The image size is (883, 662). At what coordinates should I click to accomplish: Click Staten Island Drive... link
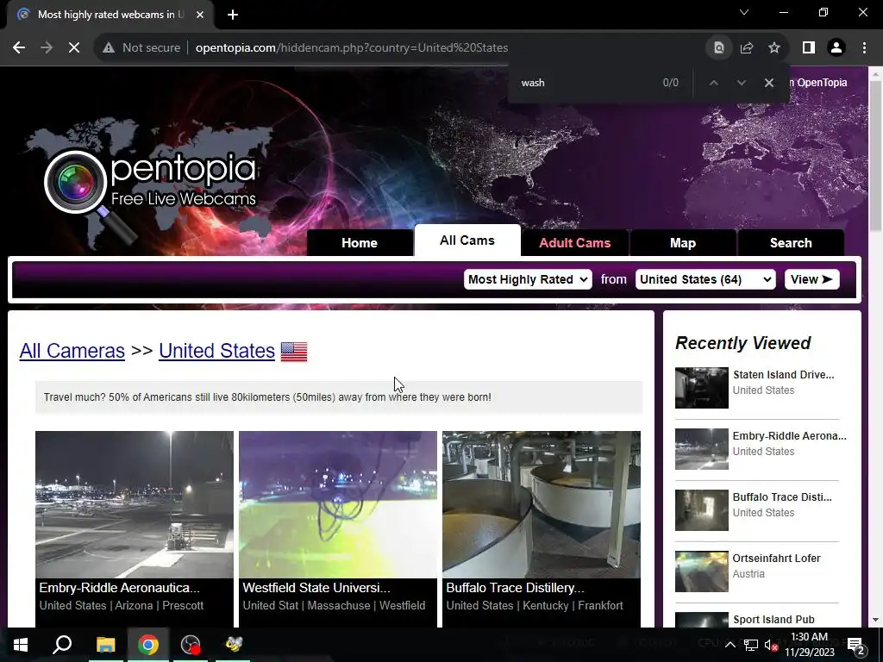783,375
